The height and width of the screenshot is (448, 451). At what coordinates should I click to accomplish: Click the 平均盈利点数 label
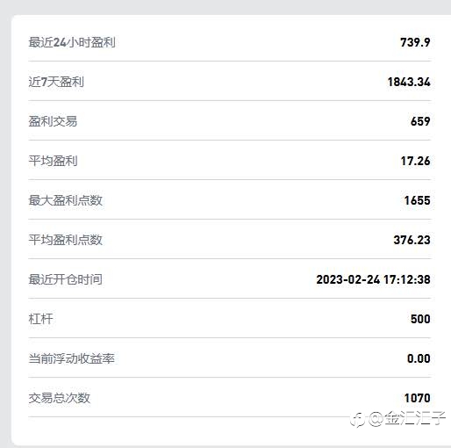[66, 240]
